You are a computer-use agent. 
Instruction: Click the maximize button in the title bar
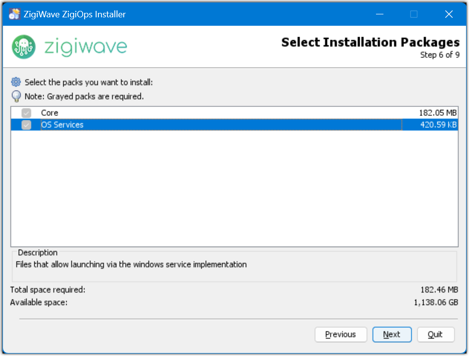pos(414,14)
